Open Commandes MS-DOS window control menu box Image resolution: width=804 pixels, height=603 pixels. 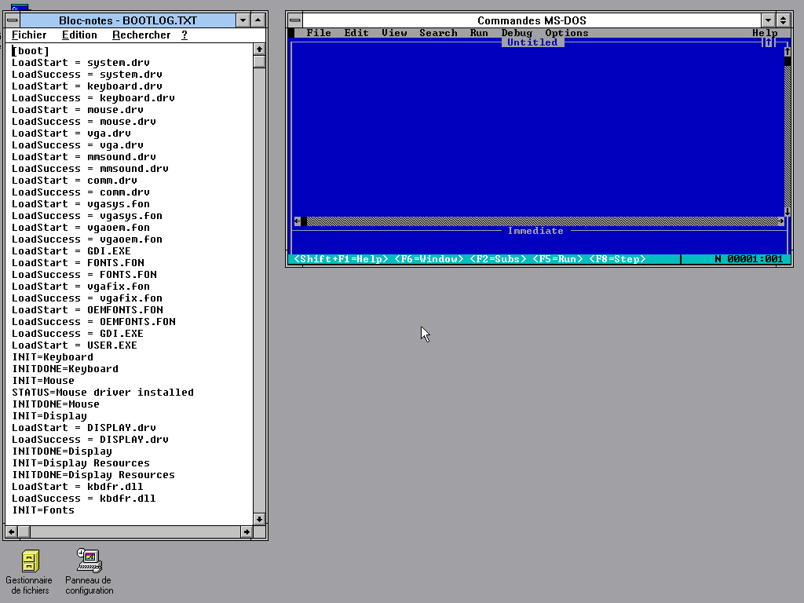pos(294,20)
